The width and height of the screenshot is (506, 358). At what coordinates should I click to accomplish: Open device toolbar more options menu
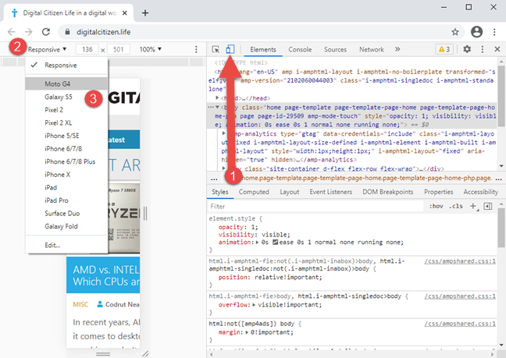coord(196,49)
